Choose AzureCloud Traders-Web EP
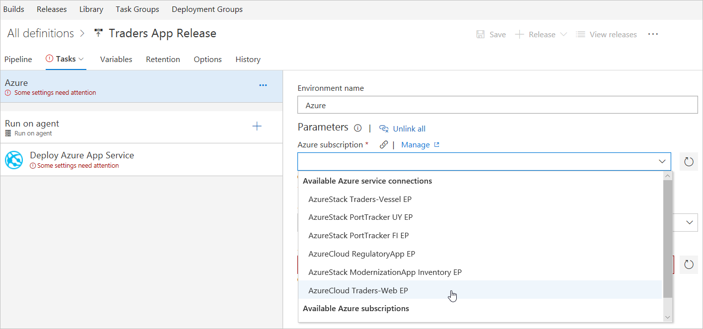 [480, 290]
